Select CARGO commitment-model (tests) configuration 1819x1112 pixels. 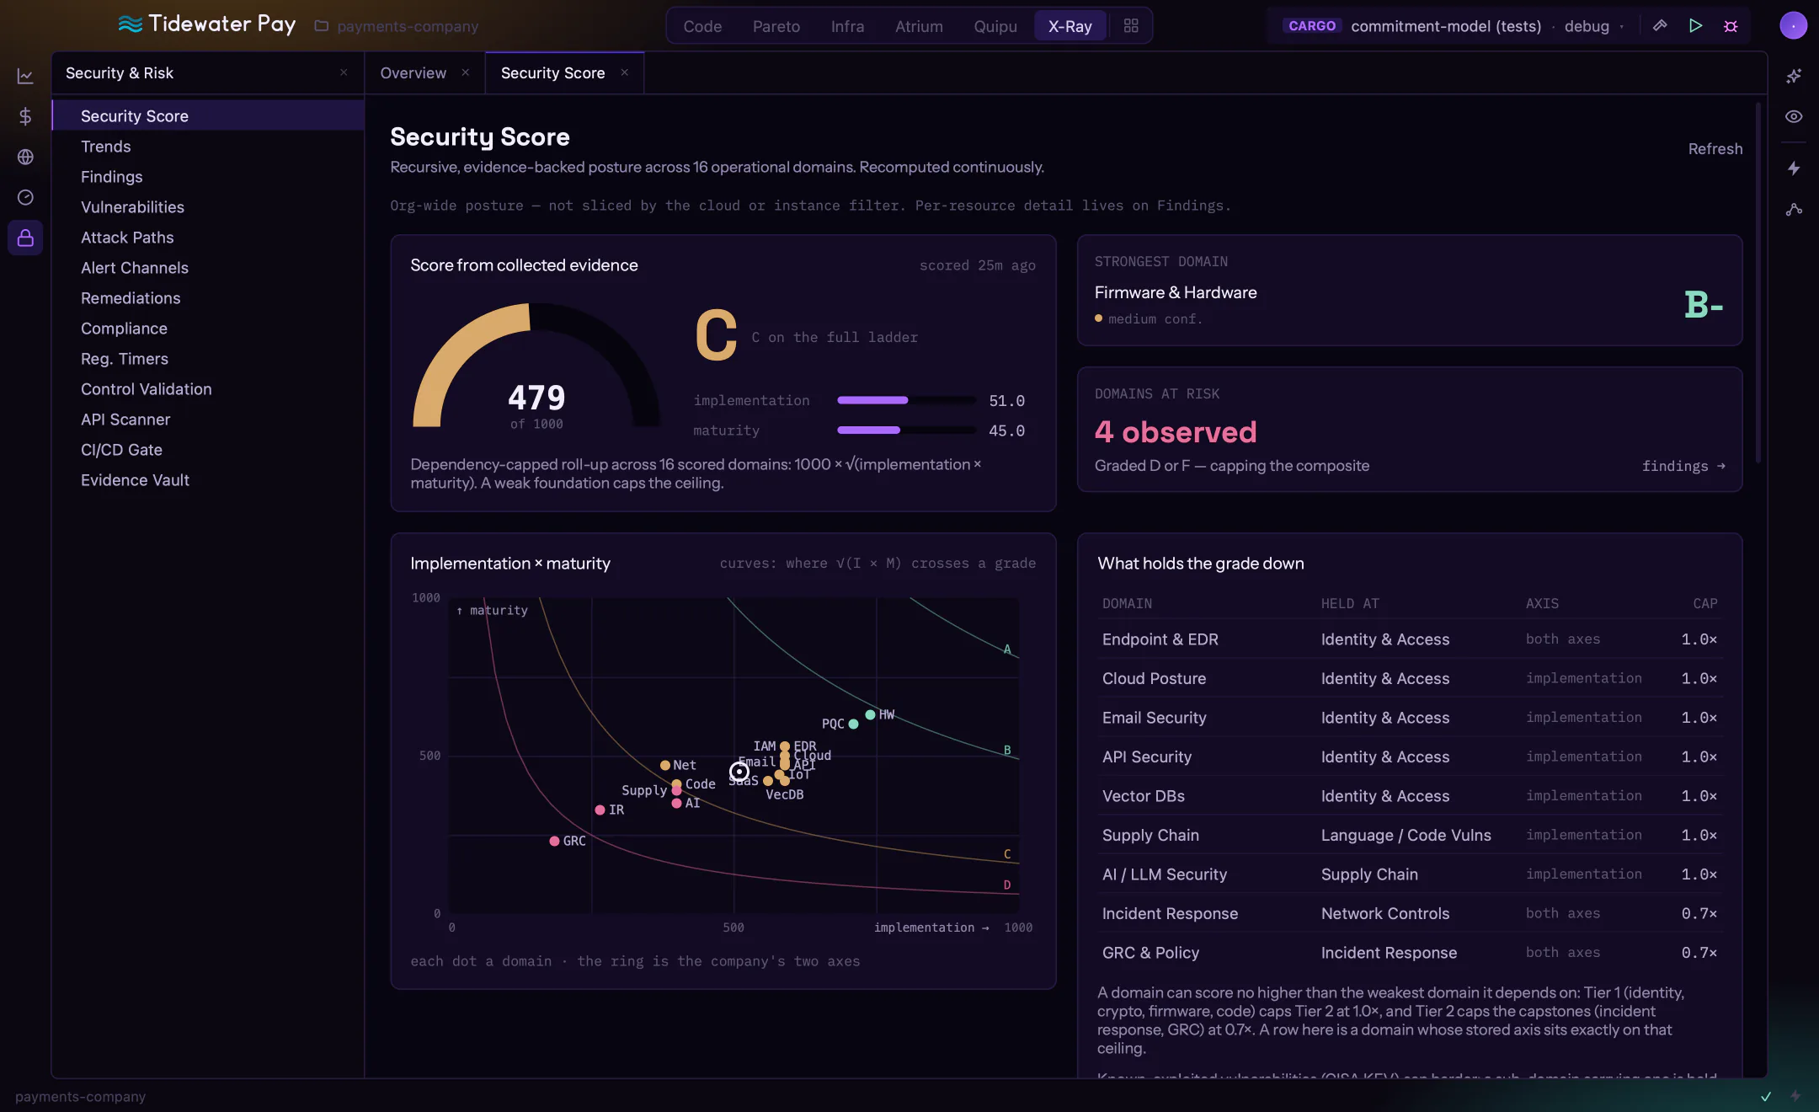point(1412,26)
